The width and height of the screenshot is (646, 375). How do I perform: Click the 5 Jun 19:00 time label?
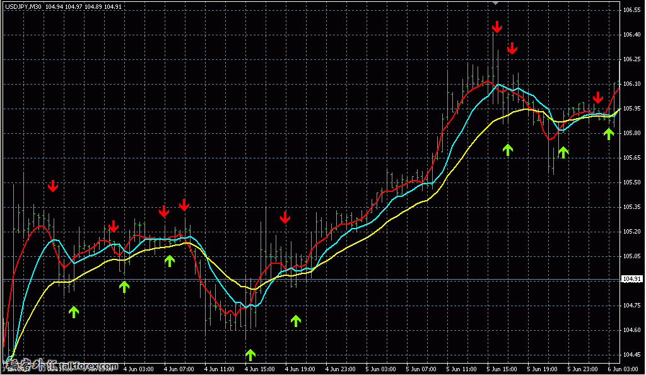542,369
